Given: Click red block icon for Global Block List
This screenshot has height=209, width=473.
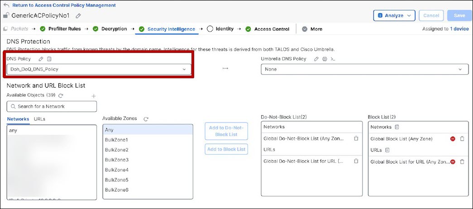Looking at the screenshot, I should click(453, 139).
